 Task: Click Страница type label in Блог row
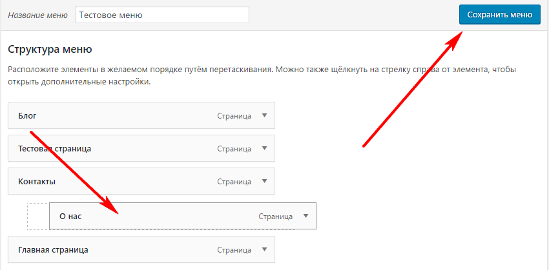(x=234, y=116)
